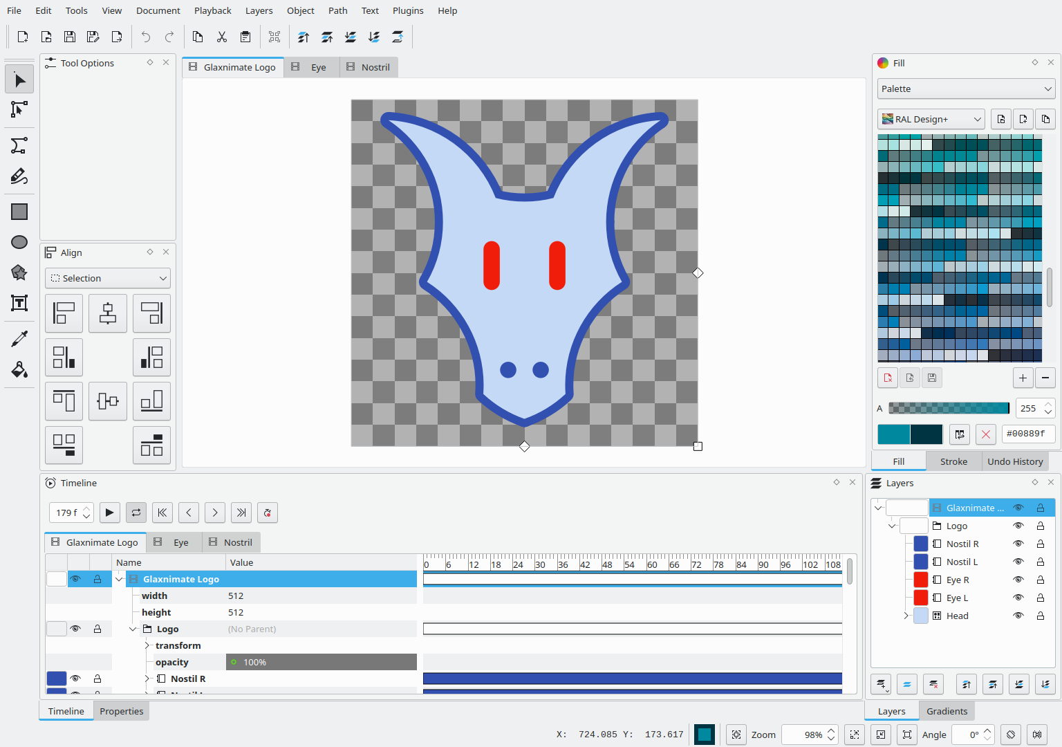Lock the Head layer in Layers panel
Screen dimensions: 1062x747
1041,616
